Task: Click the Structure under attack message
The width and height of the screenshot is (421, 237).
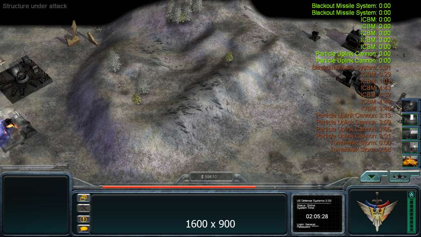Action: tap(35, 6)
